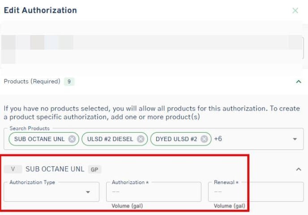Focus the Authorization volume input field
This screenshot has height=215, width=308.
154,192
